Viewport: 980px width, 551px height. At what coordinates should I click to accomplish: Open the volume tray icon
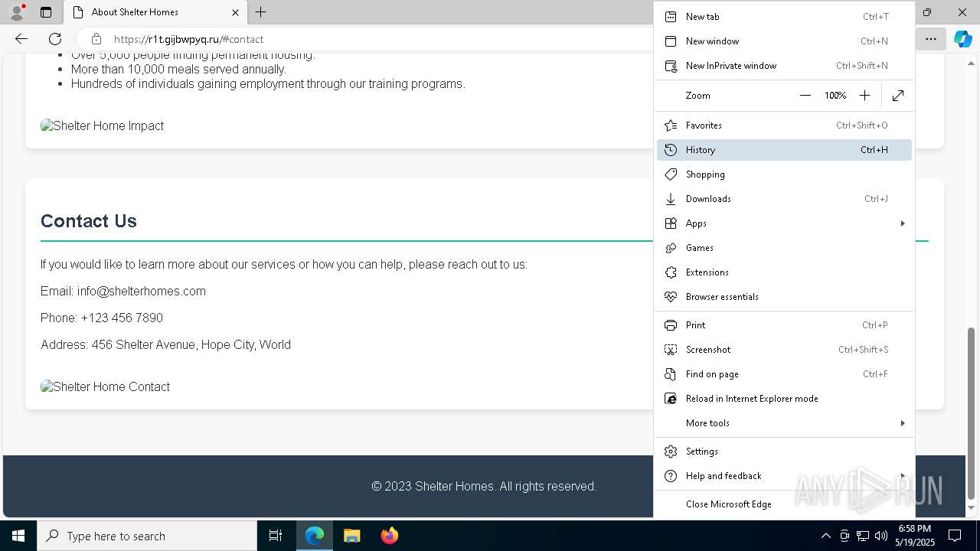(x=881, y=536)
